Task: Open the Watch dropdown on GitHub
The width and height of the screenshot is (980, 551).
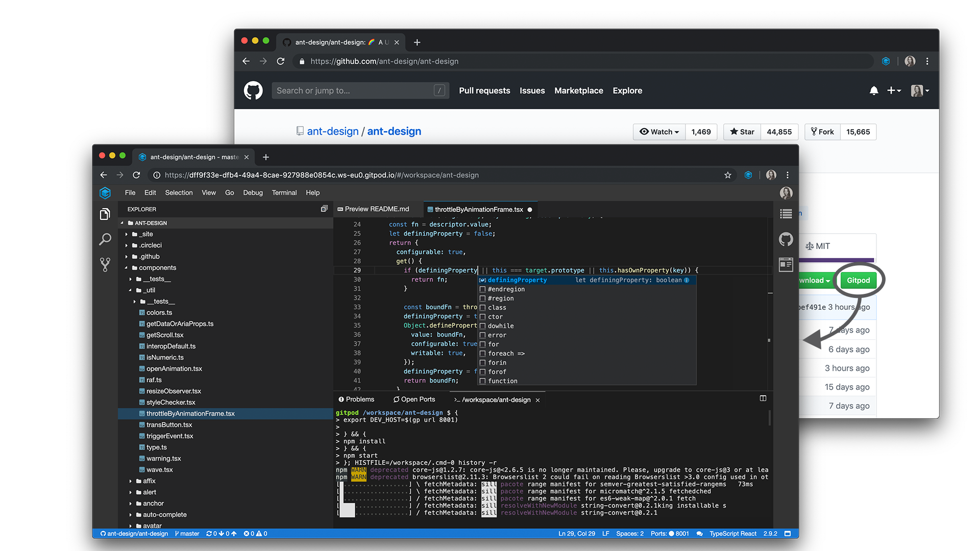Action: pos(659,132)
